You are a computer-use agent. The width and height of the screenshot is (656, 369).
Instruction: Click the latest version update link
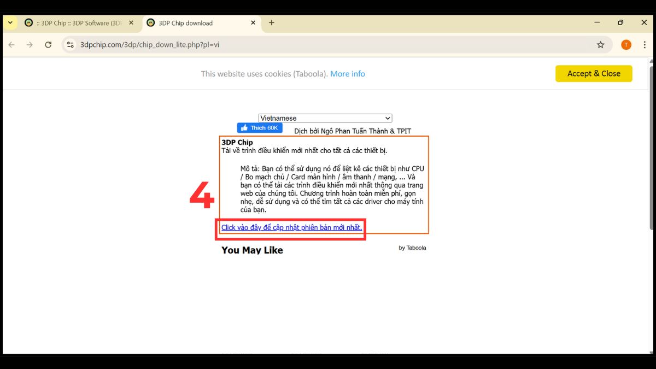(x=291, y=227)
